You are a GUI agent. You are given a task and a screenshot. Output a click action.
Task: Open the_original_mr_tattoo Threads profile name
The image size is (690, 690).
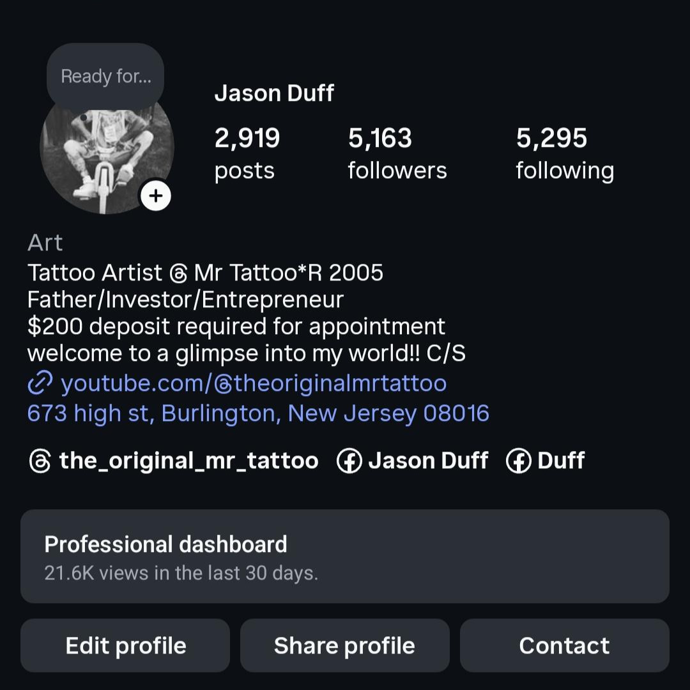[x=188, y=461]
